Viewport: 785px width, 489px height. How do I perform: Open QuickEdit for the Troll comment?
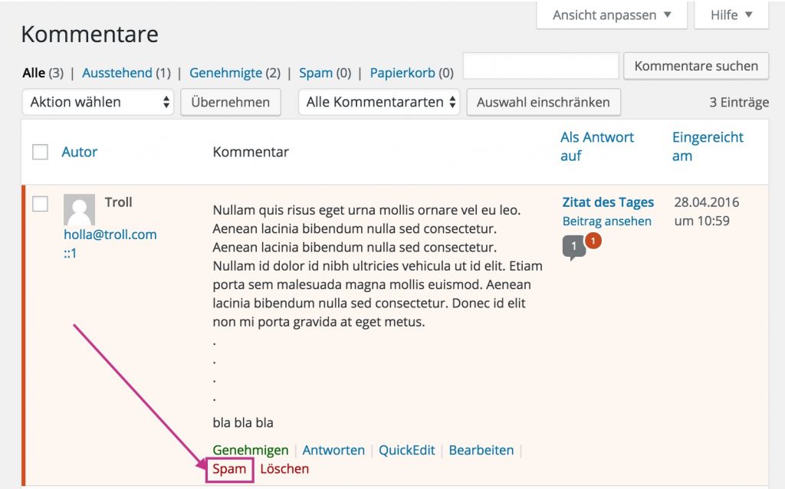coord(406,450)
